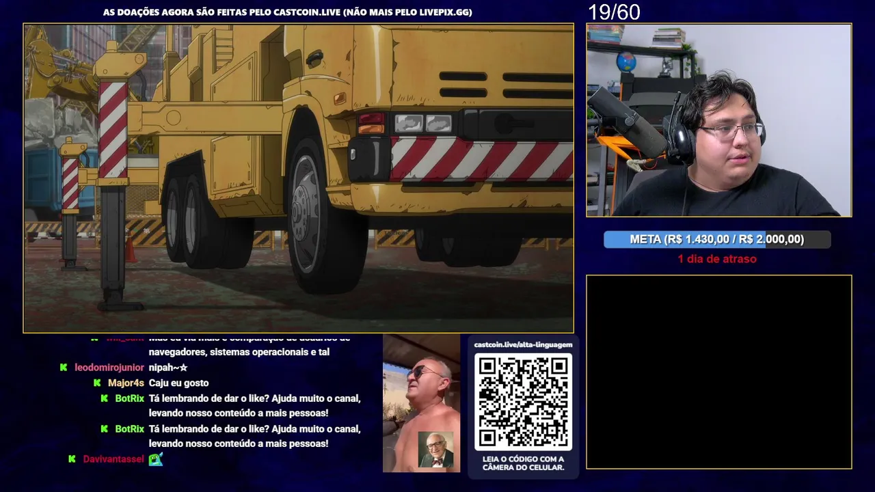Click the castcoin.live QR code
The height and width of the screenshot is (492, 875).
(x=523, y=402)
